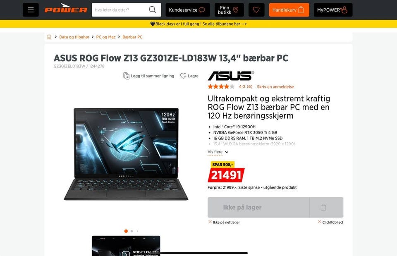Open the hamburger menu
The width and height of the screenshot is (397, 256).
coord(31,10)
